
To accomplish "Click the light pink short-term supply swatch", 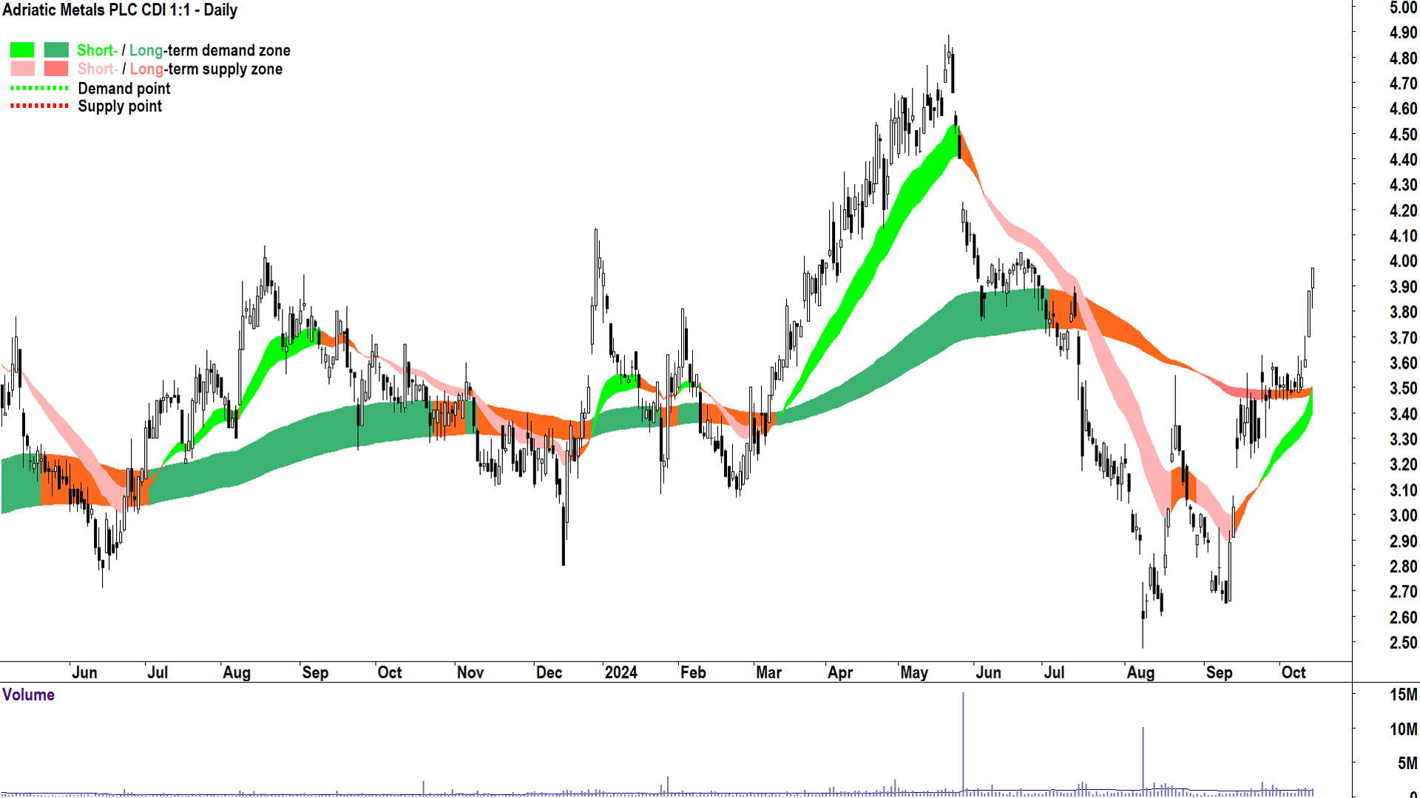I will point(22,69).
